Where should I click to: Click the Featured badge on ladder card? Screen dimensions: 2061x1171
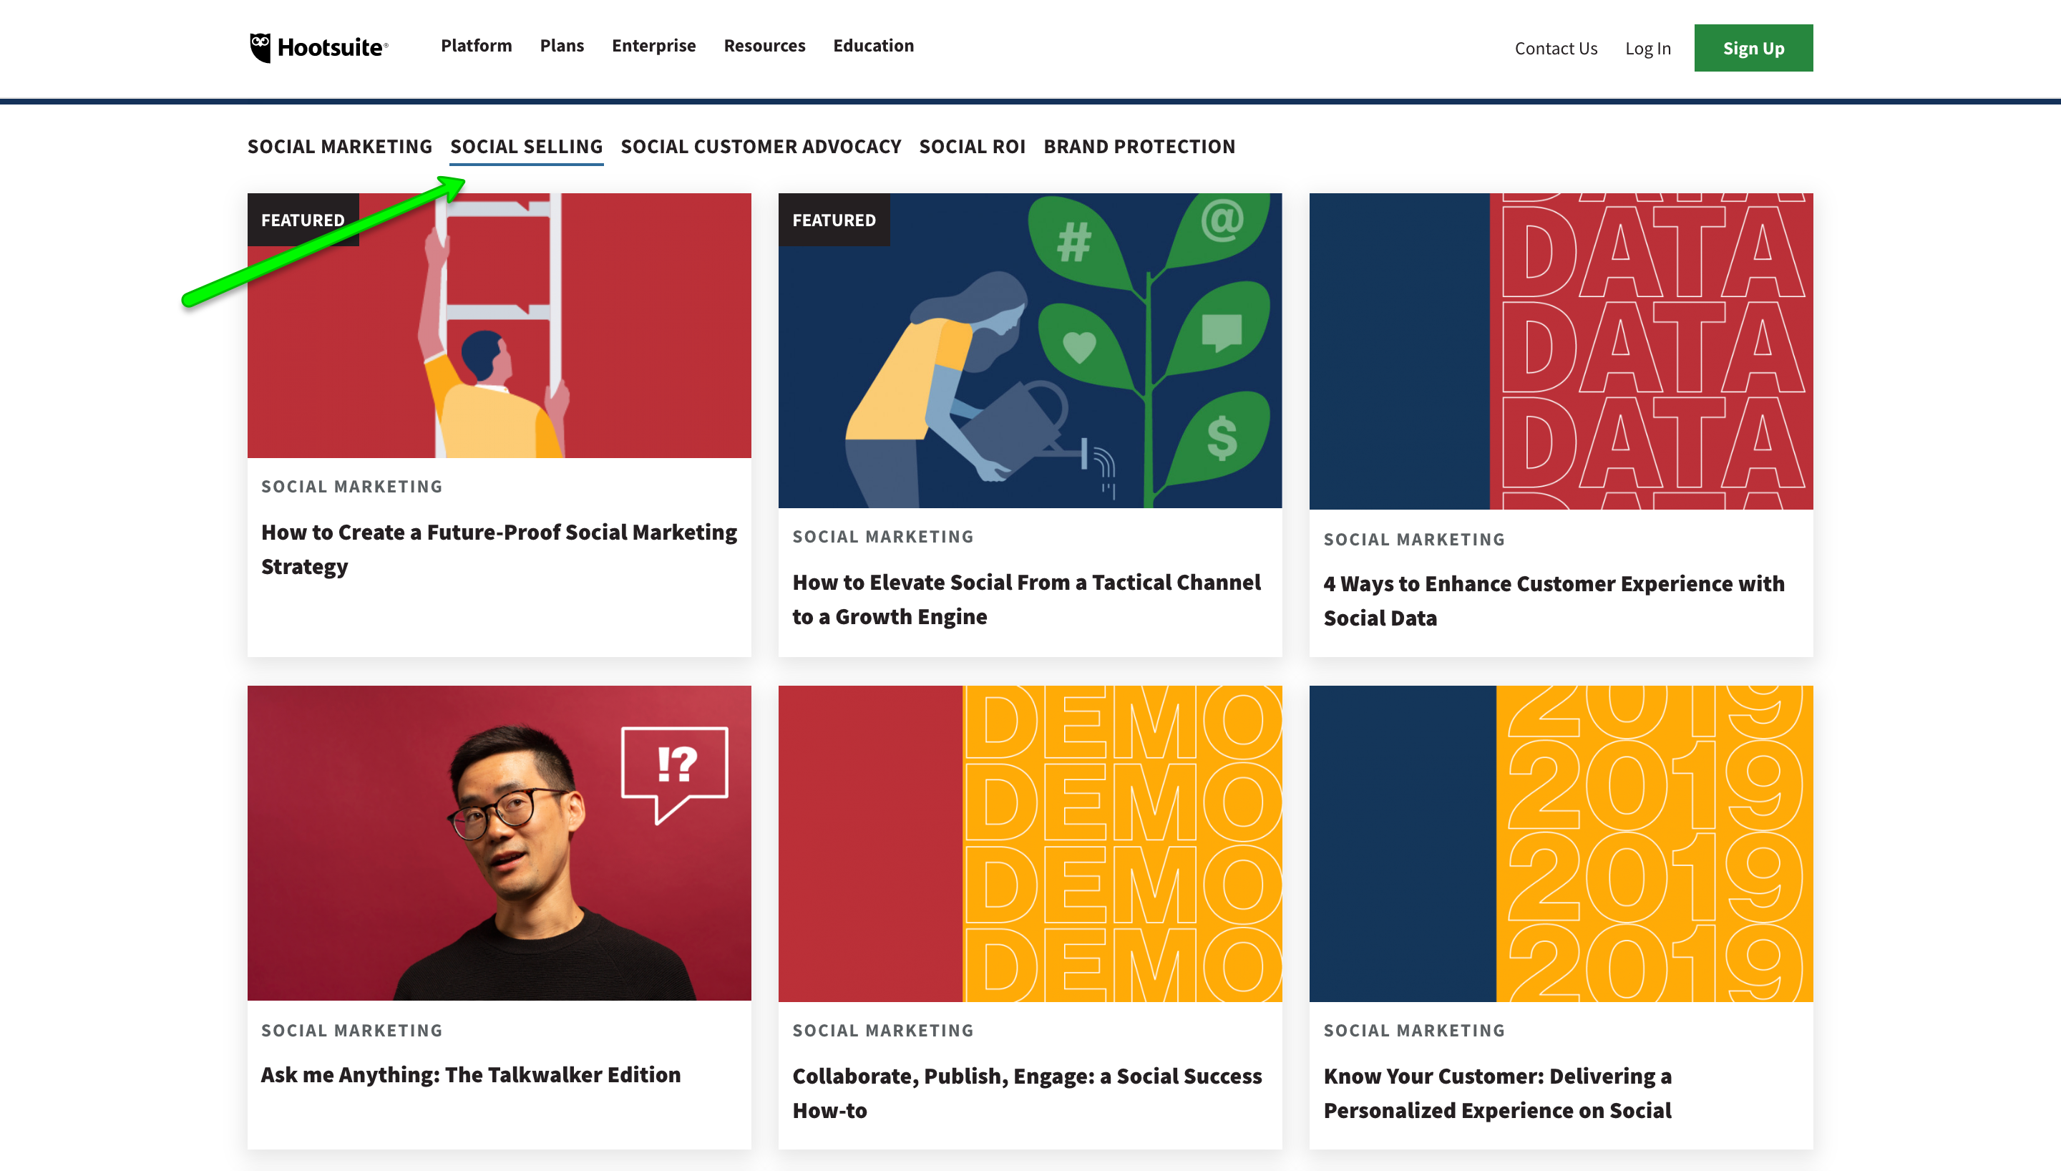coord(303,220)
